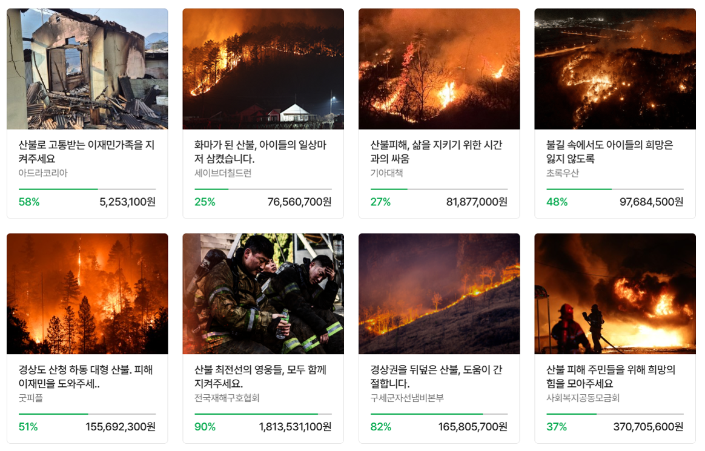Select organization name 사회복지공동모금회
The height and width of the screenshot is (451, 705).
pyautogui.click(x=583, y=398)
